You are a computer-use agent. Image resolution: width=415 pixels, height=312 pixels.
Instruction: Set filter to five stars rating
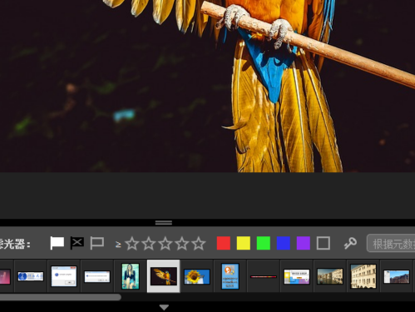coord(199,244)
